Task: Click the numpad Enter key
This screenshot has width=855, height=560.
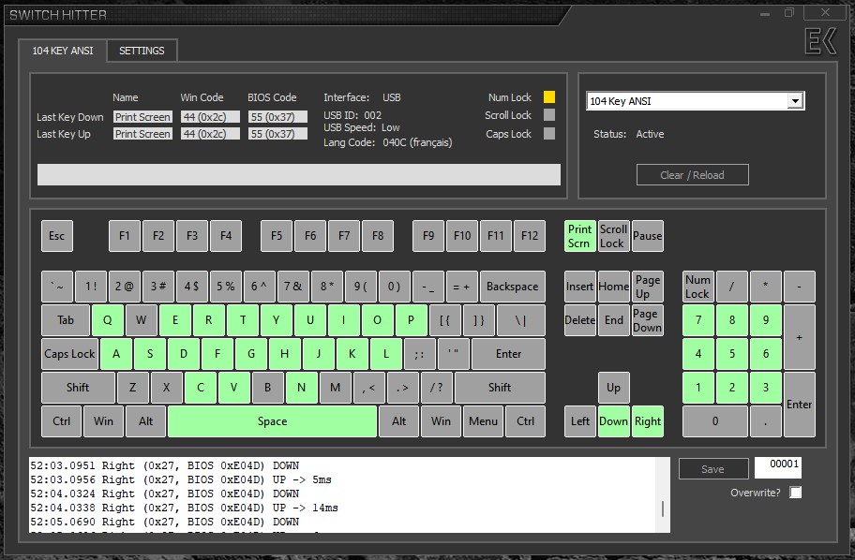Action: (x=800, y=405)
